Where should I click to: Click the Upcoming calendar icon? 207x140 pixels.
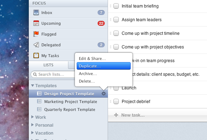(x=36, y=23)
